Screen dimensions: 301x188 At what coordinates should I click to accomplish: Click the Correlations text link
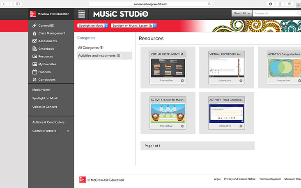coord(47,80)
